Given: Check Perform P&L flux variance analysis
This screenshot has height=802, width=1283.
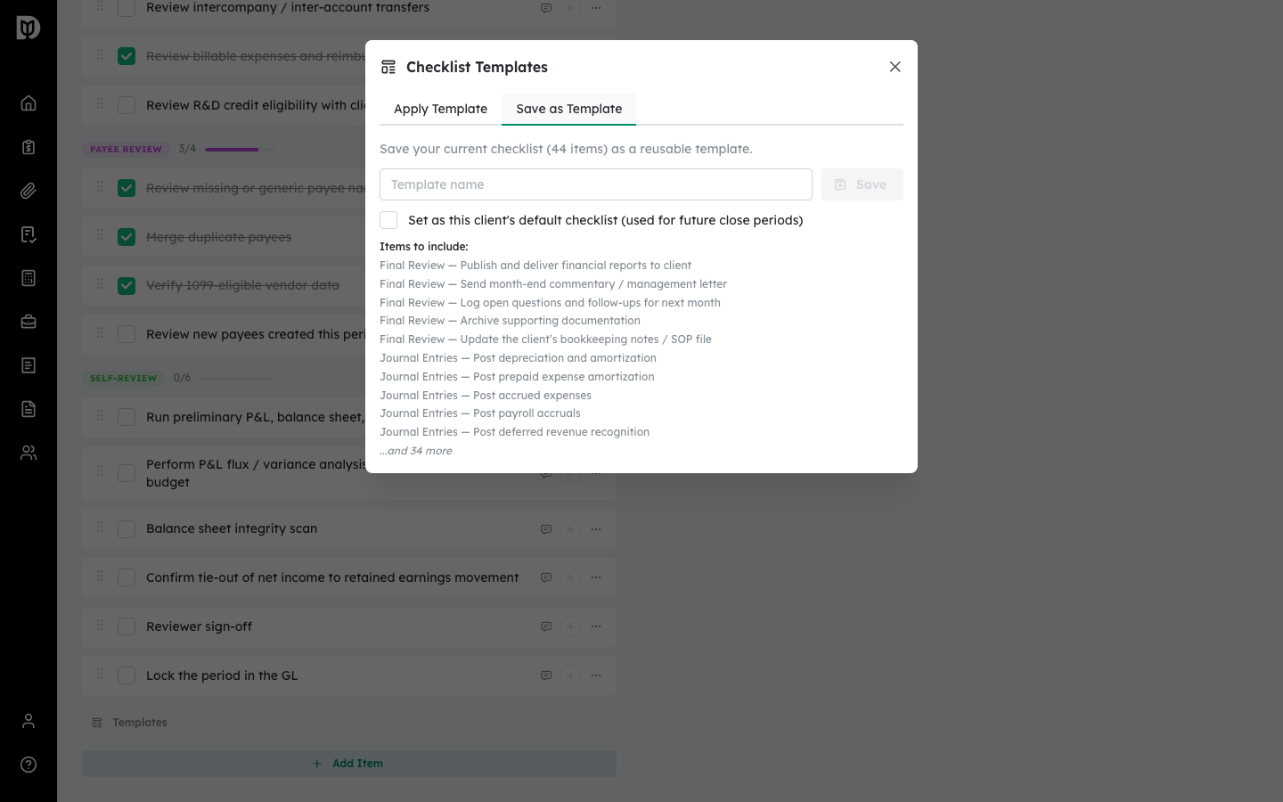Looking at the screenshot, I should click(127, 473).
